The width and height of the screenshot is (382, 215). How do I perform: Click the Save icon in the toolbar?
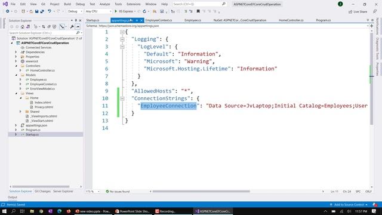tap(36, 11)
